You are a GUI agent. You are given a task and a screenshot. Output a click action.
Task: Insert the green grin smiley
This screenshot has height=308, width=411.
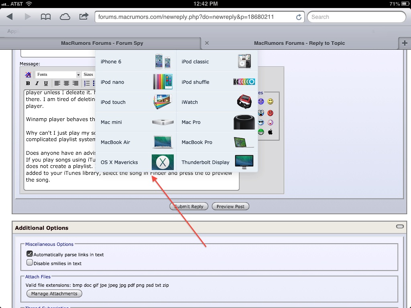pos(261,132)
